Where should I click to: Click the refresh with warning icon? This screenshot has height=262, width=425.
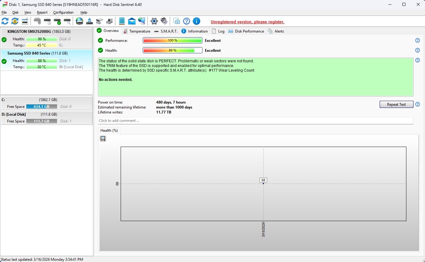[x=15, y=21]
